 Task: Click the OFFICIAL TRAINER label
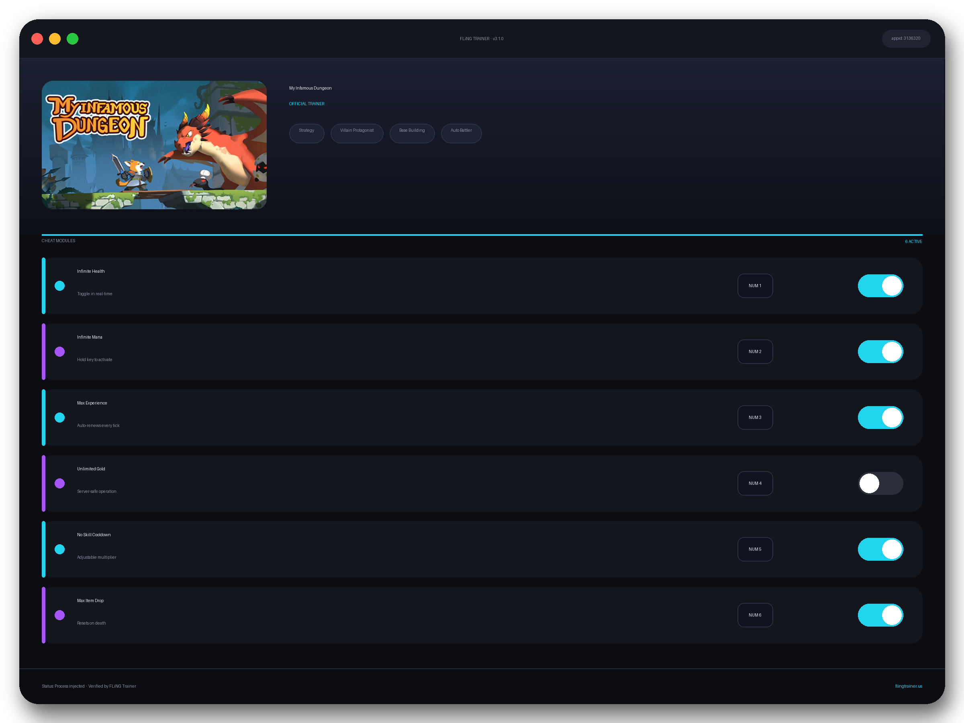click(306, 104)
